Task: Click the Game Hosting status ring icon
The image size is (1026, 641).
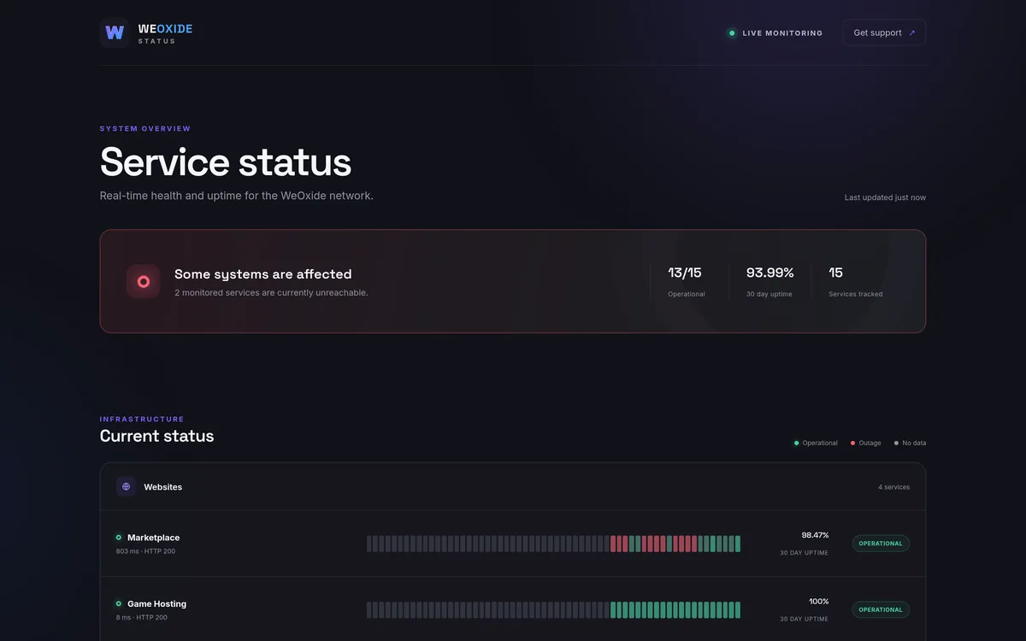Action: (119, 603)
